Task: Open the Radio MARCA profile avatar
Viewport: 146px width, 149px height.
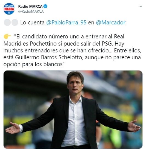Action: [9, 9]
